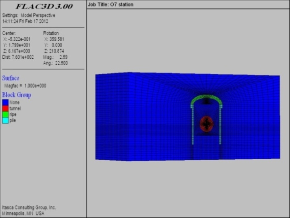Click the Rotation Z value 210.874
Image resolution: width=290 pixels, height=218 pixels.
click(56, 51)
